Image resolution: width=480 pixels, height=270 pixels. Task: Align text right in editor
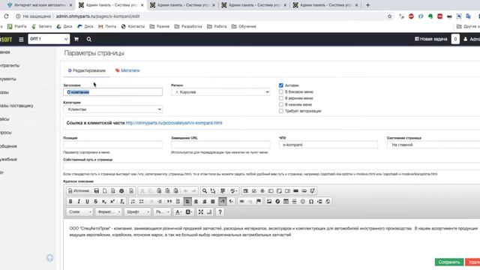coord(204,202)
